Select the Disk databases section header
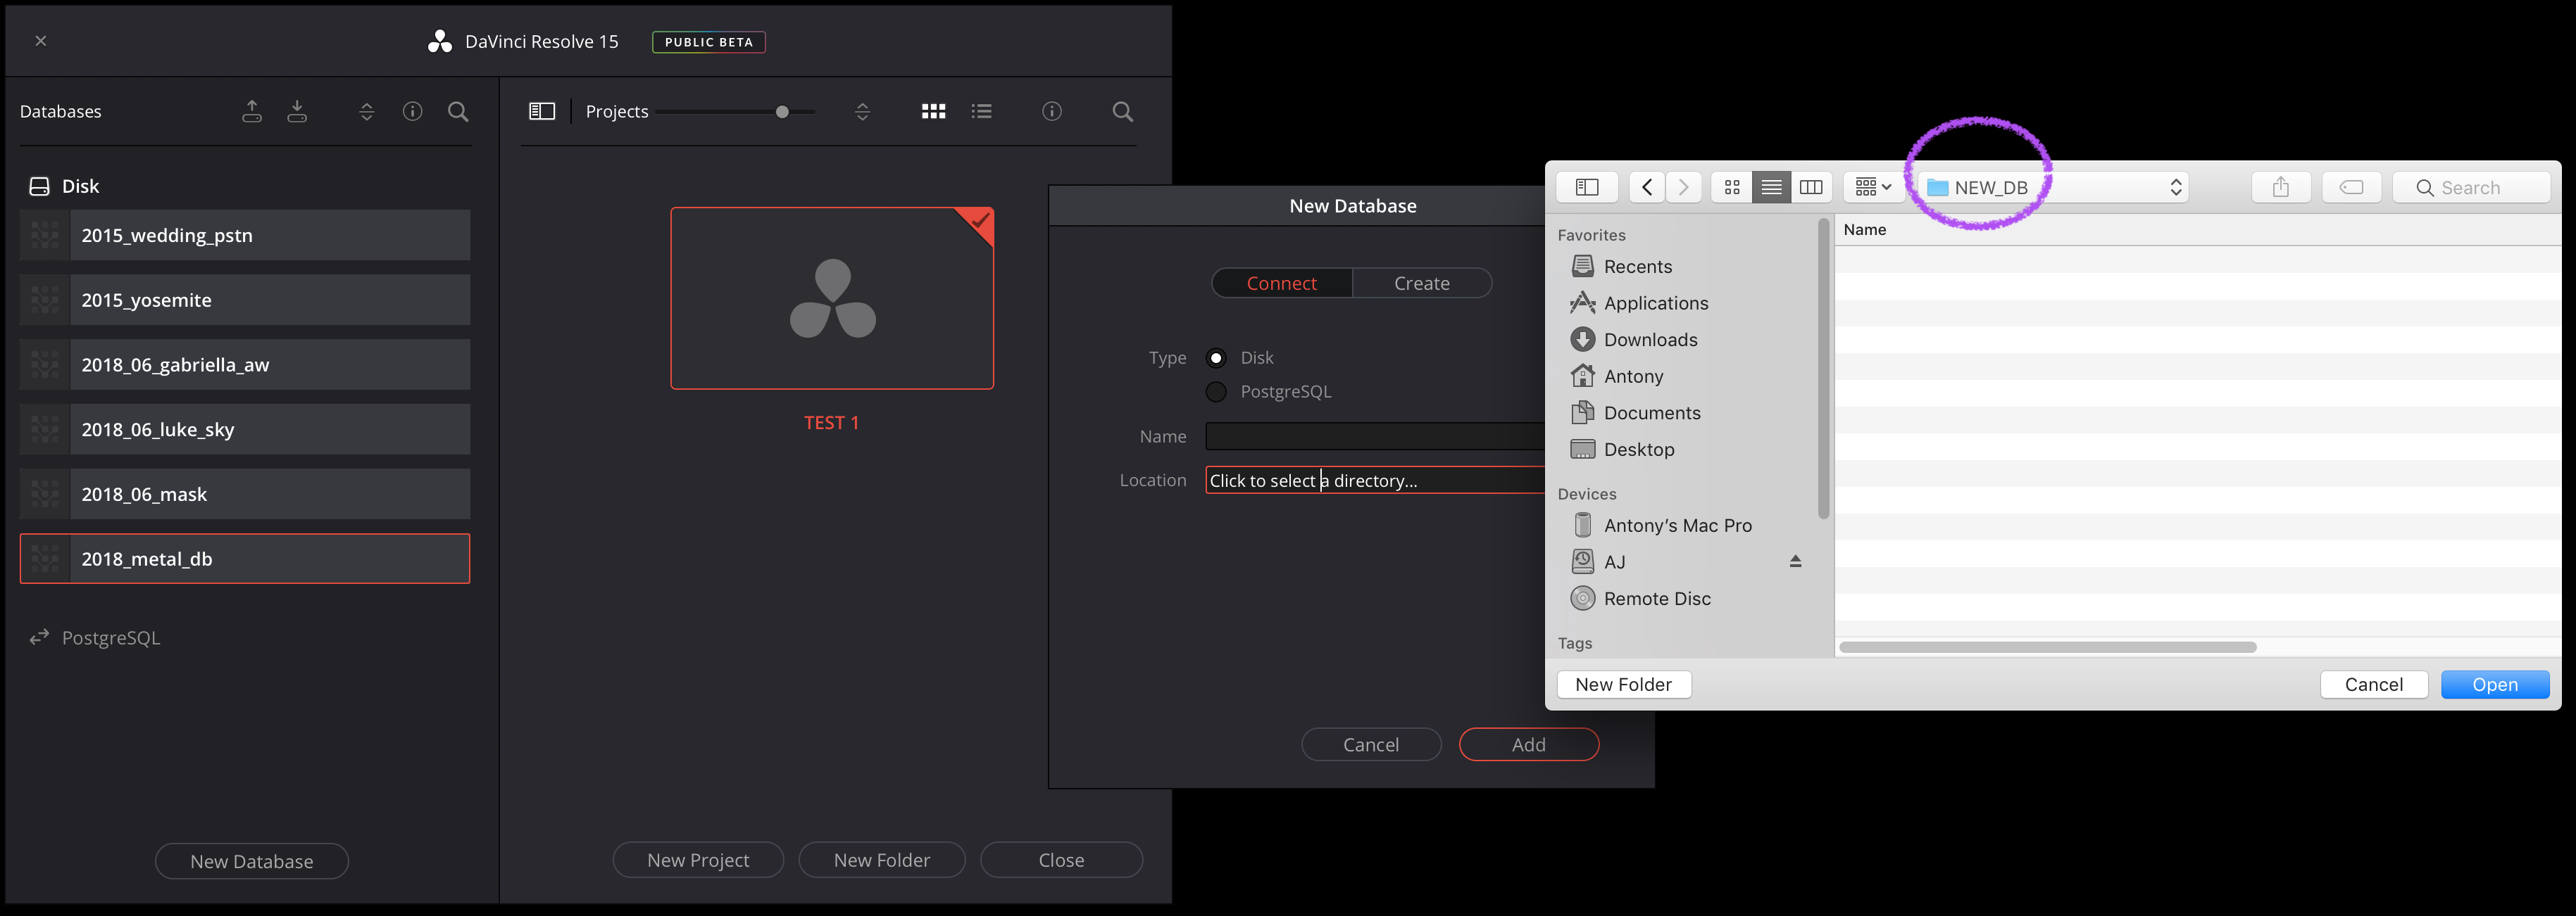Viewport: 2576px width, 916px height. pyautogui.click(x=65, y=186)
